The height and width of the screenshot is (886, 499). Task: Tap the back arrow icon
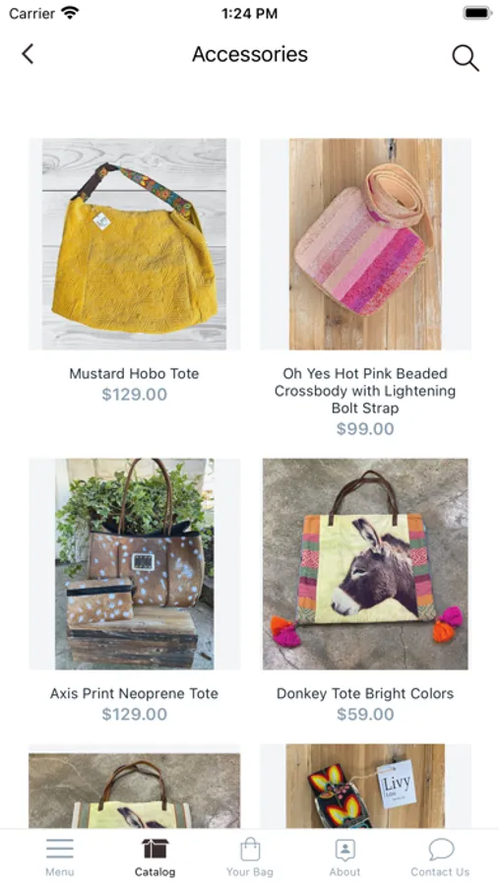[x=28, y=54]
